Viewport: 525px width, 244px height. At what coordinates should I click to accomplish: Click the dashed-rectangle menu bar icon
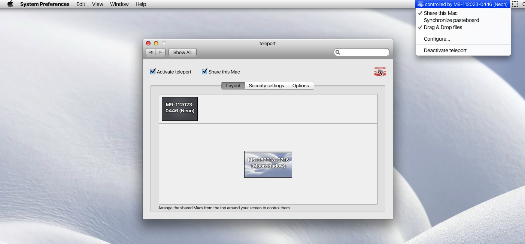515,4
